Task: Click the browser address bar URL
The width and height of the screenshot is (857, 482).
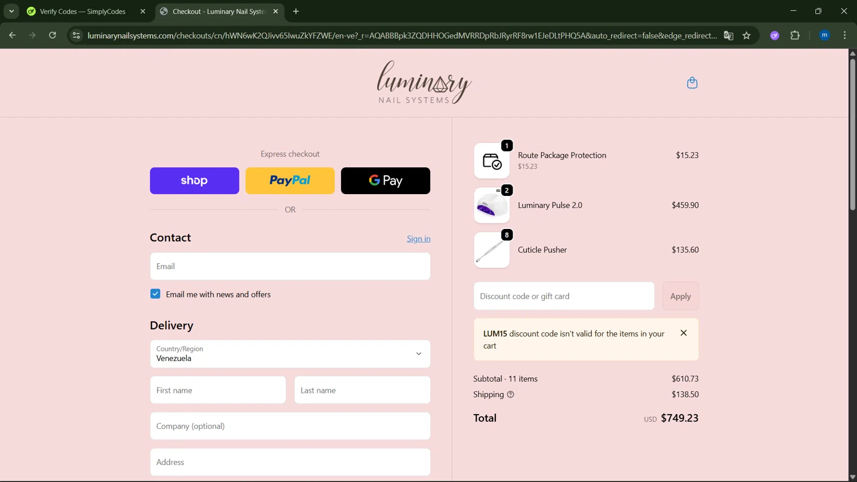Action: tap(402, 35)
